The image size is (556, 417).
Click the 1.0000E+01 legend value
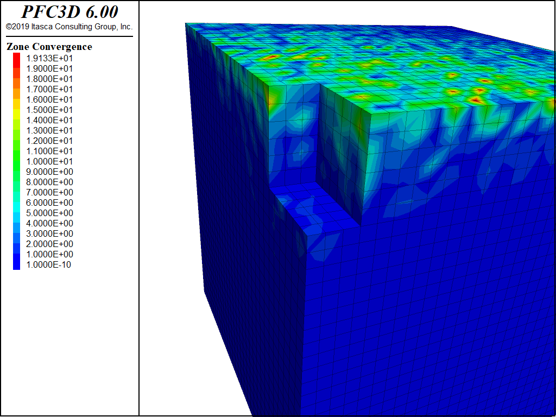49,161
